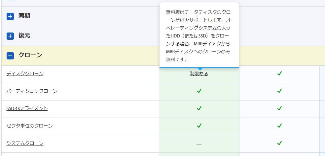The width and height of the screenshot is (325, 156).
Task: Click the 復元 section heading
Action: 24,35
